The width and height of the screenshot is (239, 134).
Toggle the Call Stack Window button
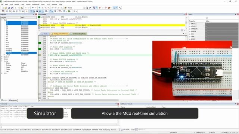[43, 11]
